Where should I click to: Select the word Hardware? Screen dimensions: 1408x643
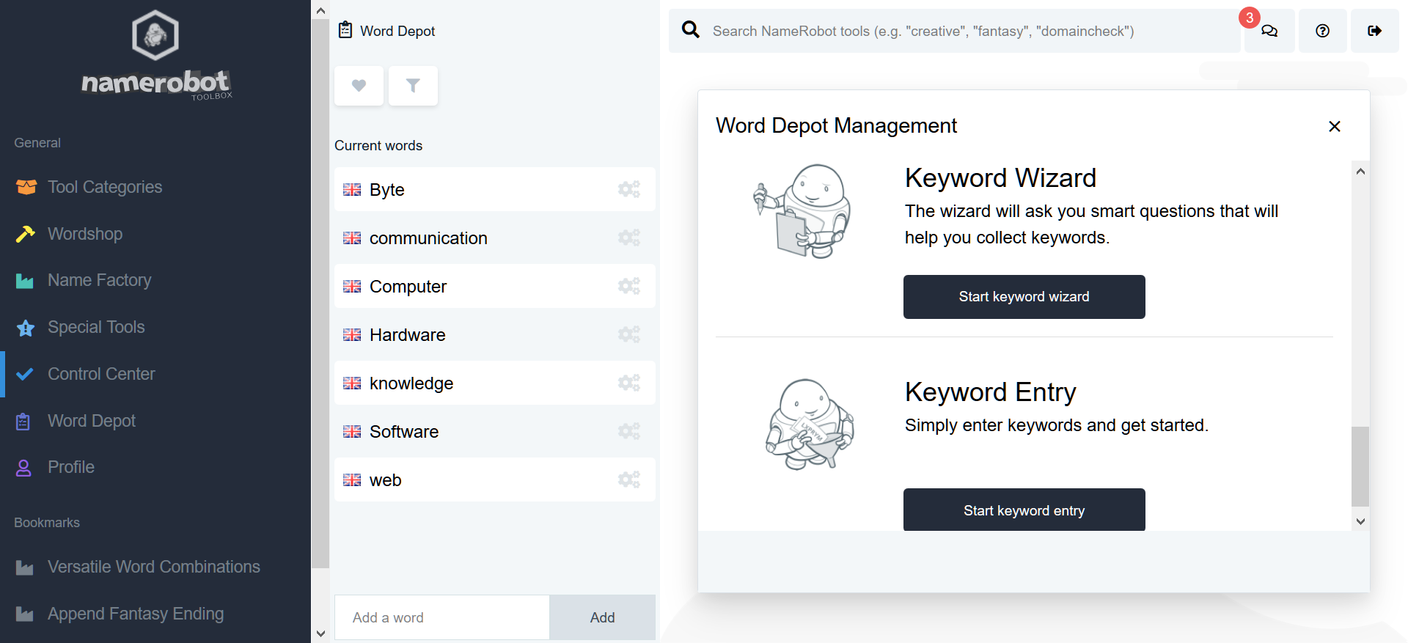408,335
